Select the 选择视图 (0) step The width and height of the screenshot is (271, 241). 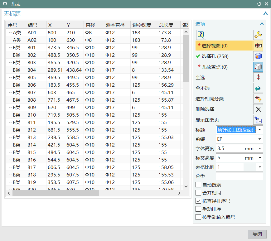coord(224,46)
